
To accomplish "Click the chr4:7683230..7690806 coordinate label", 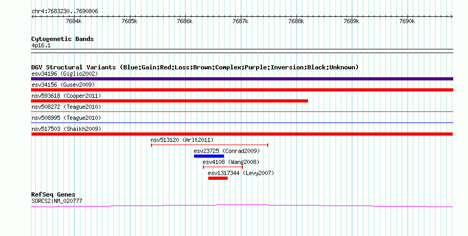I will pos(65,12).
